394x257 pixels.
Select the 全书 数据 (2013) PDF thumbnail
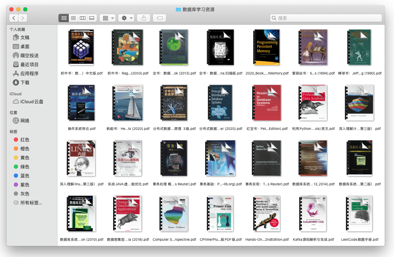174,47
